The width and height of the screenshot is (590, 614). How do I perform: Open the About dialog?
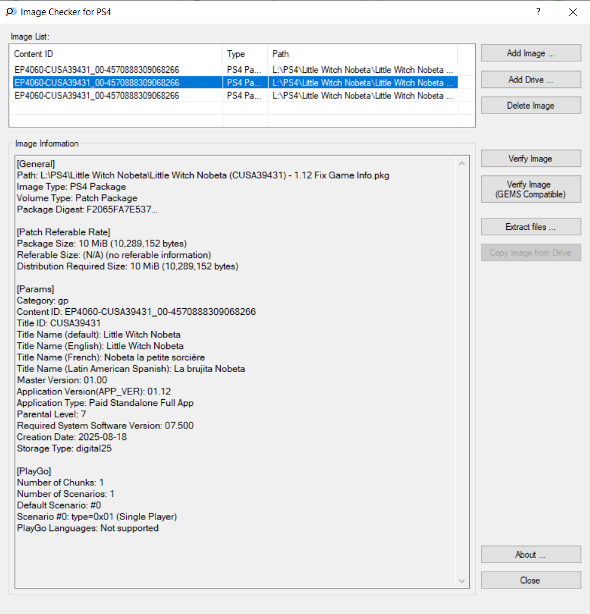531,555
